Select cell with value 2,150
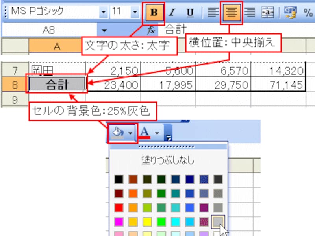The height and width of the screenshot is (236, 315). pyautogui.click(x=113, y=70)
